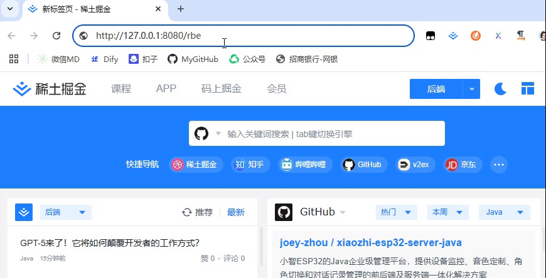Click the 小智ESP32 repository description text
Image resolution: width=546 pixels, height=278 pixels.
(401, 267)
